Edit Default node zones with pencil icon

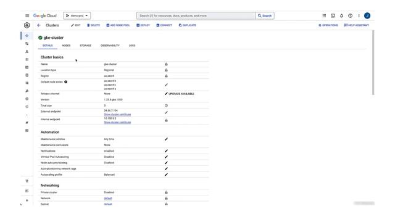click(x=166, y=85)
